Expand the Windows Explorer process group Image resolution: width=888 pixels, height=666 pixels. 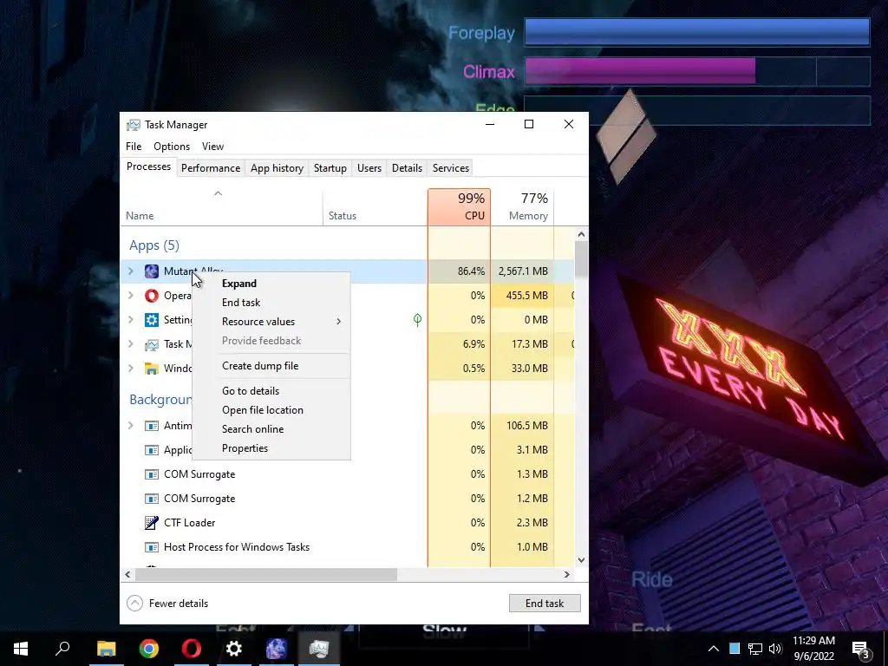point(131,369)
